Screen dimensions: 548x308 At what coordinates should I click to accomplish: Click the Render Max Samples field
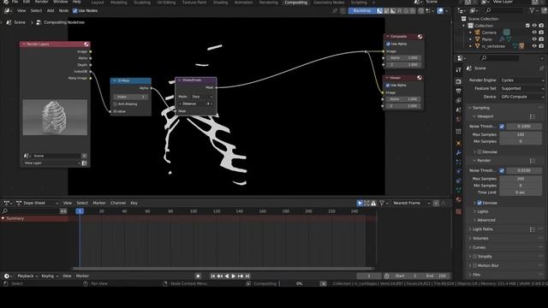[x=521, y=179]
